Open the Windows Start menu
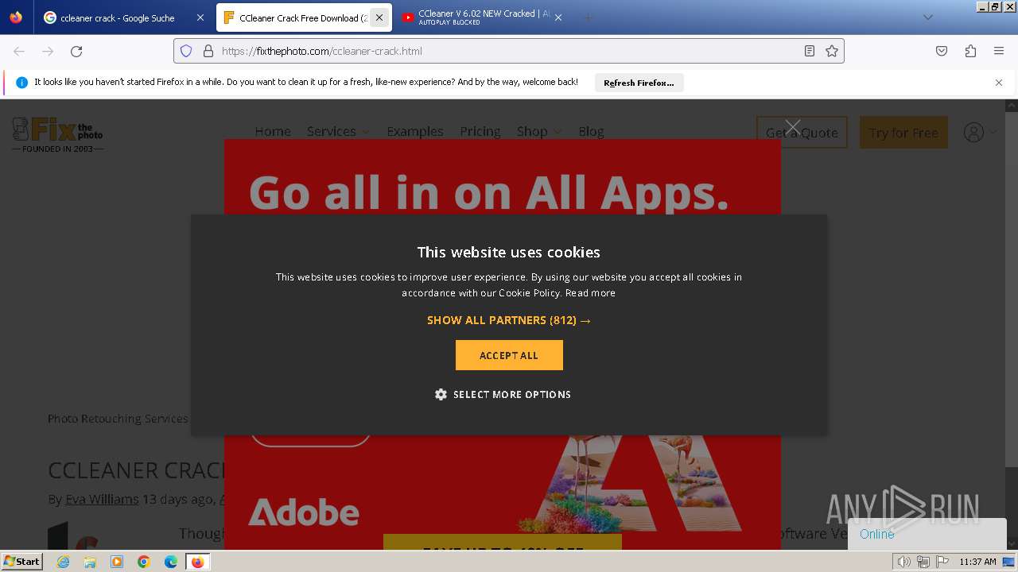 (21, 562)
